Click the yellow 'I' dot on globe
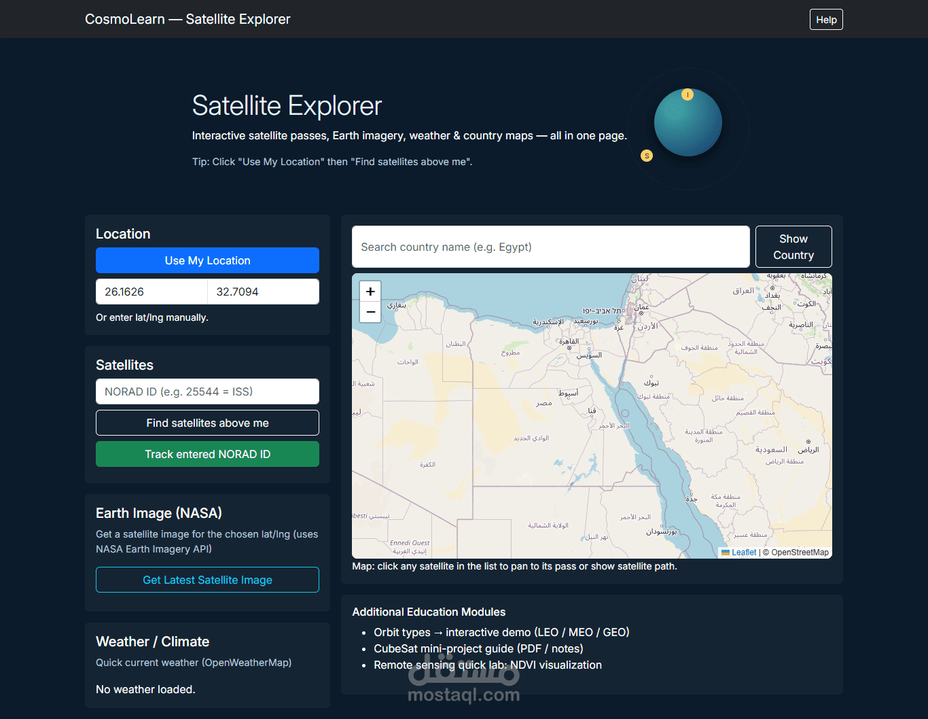The width and height of the screenshot is (928, 719). pyautogui.click(x=688, y=94)
